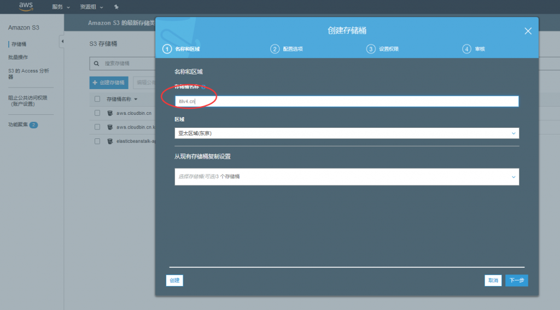The height and width of the screenshot is (310, 560).
Task: Click the 创建 button
Action: (174, 280)
